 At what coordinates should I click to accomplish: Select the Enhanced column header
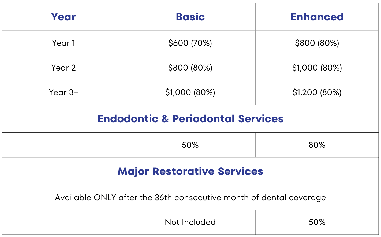pyautogui.click(x=317, y=17)
